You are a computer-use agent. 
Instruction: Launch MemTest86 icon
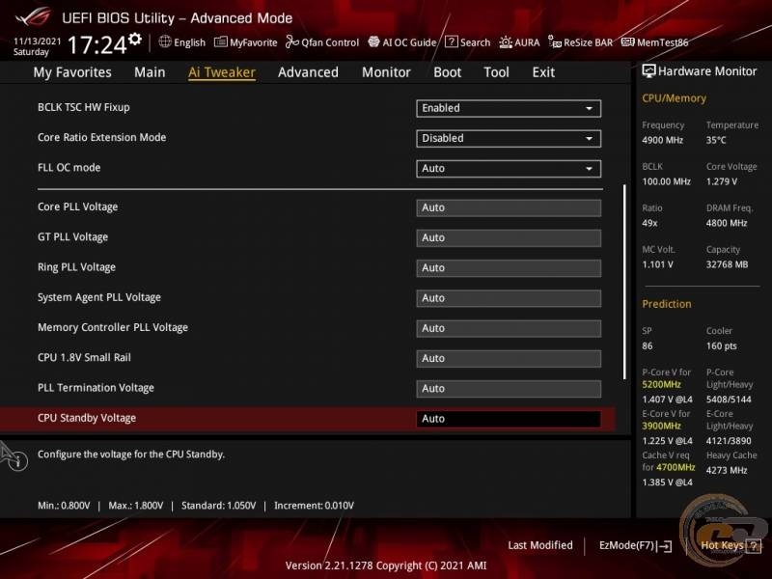(628, 42)
